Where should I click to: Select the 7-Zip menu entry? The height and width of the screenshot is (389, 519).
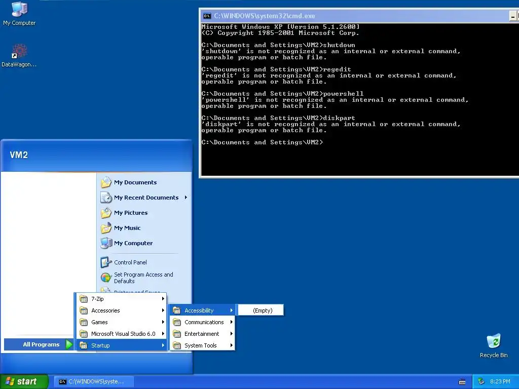122,299
